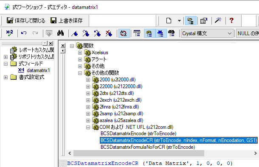The width and height of the screenshot is (259, 167).
Task: Expand the 2finra (u212finra.dll) node
Action: pos(88,107)
